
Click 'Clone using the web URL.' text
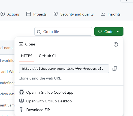[x=40, y=78]
